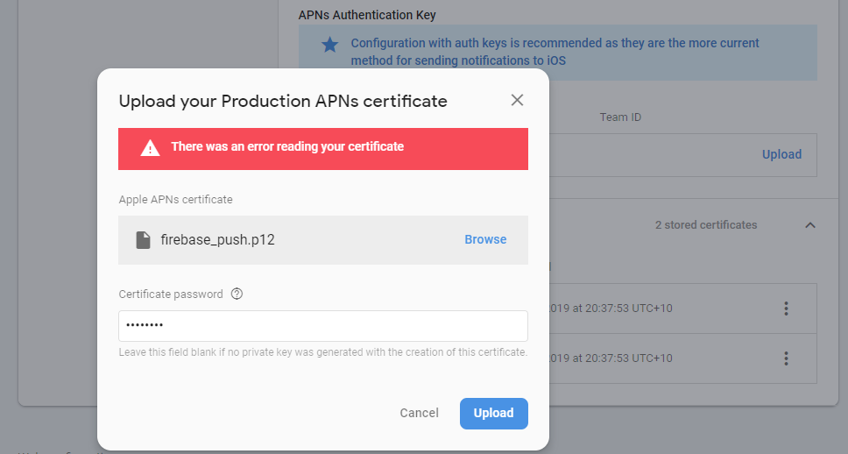848x454 pixels.
Task: Collapse the 2 stored certificates section
Action: (810, 225)
